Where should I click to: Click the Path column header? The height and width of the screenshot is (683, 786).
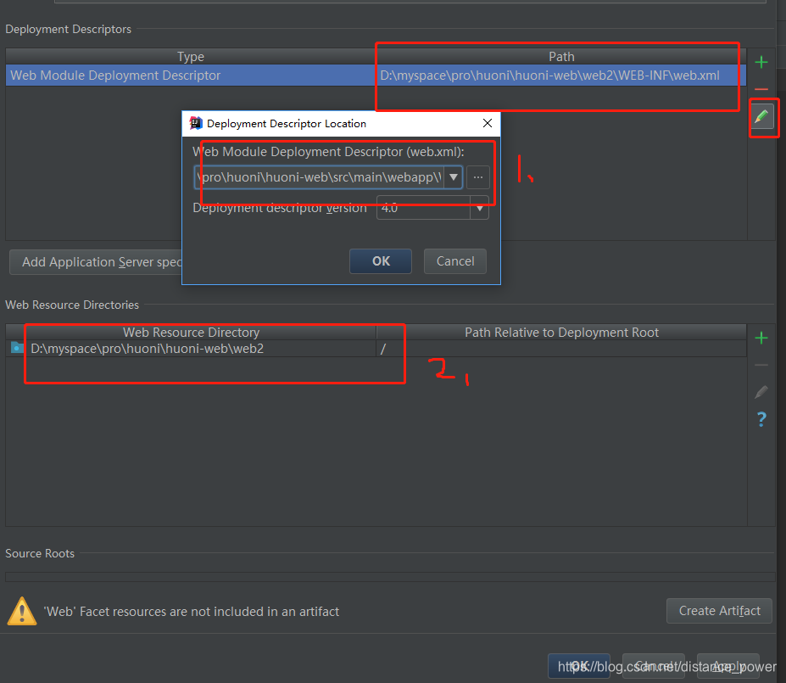pos(561,57)
